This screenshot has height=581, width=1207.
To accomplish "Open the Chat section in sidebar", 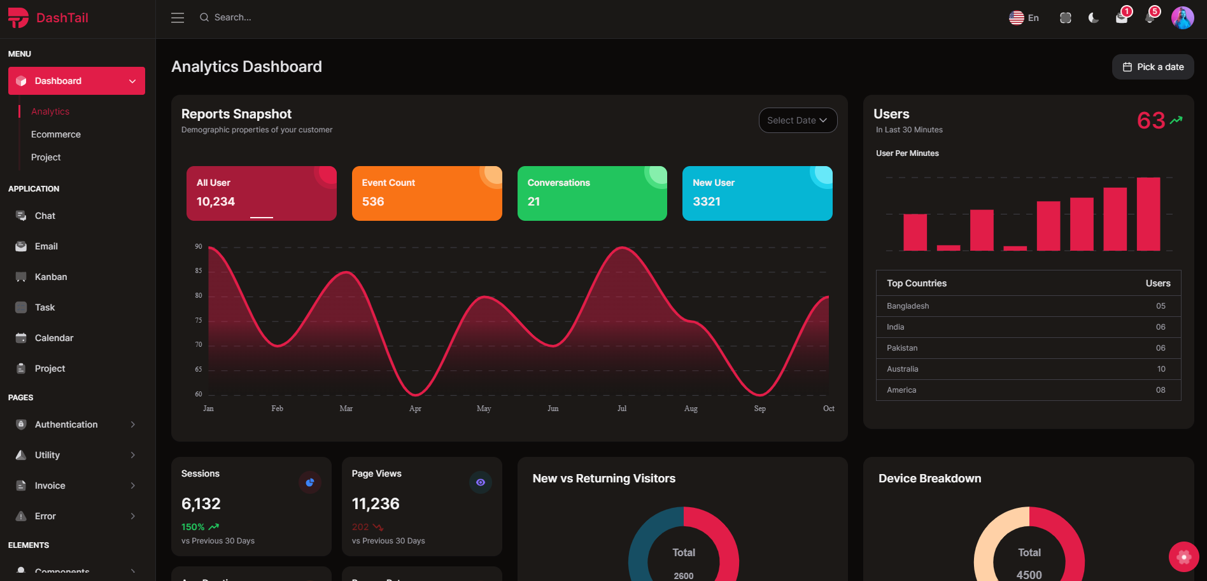I will [x=45, y=216].
